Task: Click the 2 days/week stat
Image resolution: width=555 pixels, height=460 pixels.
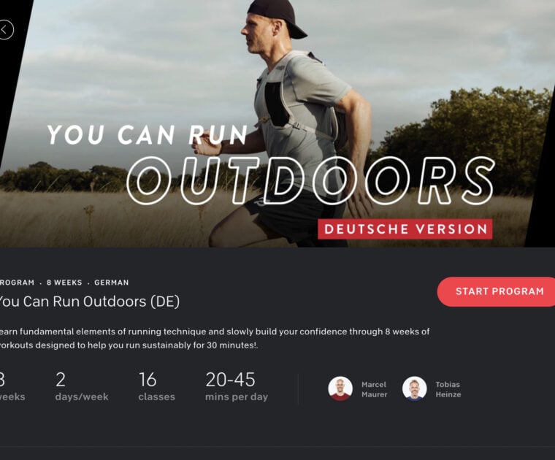Action: coord(81,386)
